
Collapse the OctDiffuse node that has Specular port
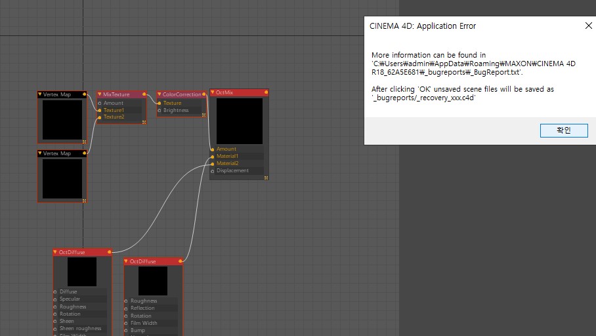tap(54, 252)
